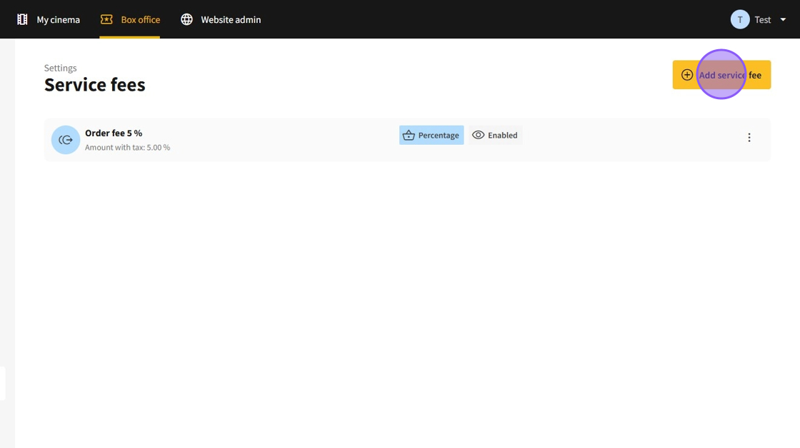This screenshot has height=448, width=800.
Task: Click the basket icon in Percentage badge
Action: coord(409,136)
